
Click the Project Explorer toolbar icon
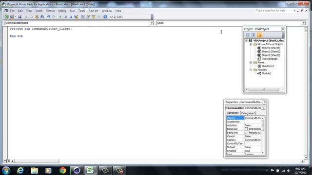coord(83,17)
